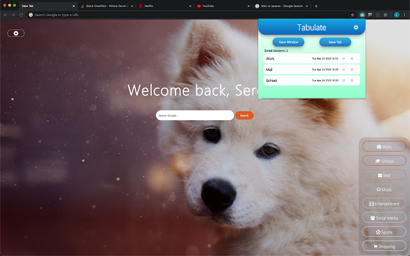Open the Entertainment category shortcut

(x=384, y=204)
